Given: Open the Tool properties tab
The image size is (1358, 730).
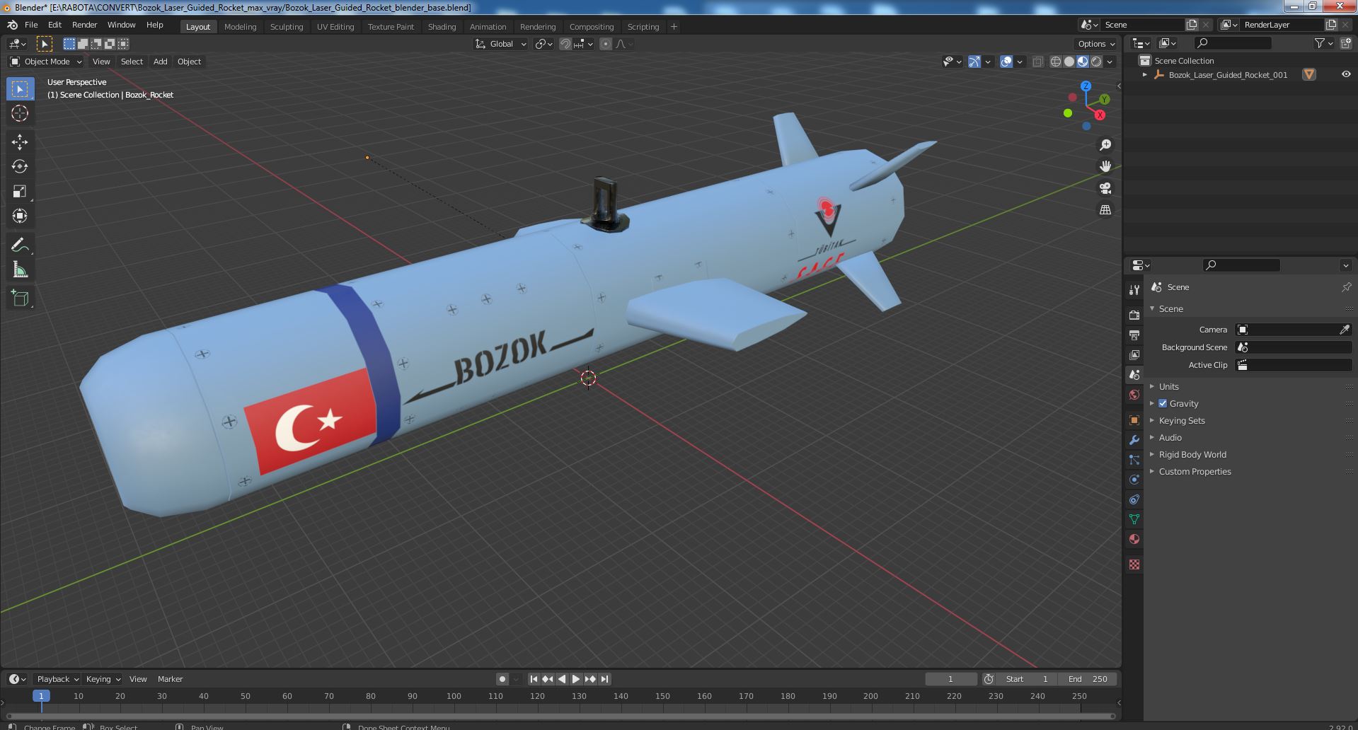Looking at the screenshot, I should (1134, 289).
